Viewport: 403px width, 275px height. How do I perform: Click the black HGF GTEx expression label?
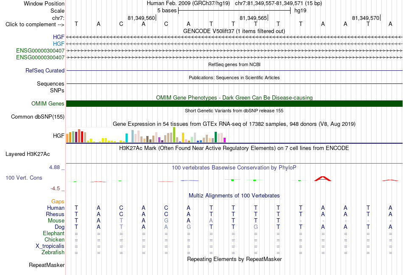[x=59, y=136]
